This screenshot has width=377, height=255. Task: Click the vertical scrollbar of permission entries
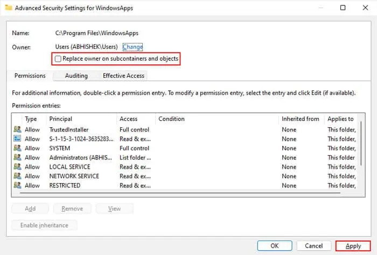[x=361, y=144]
